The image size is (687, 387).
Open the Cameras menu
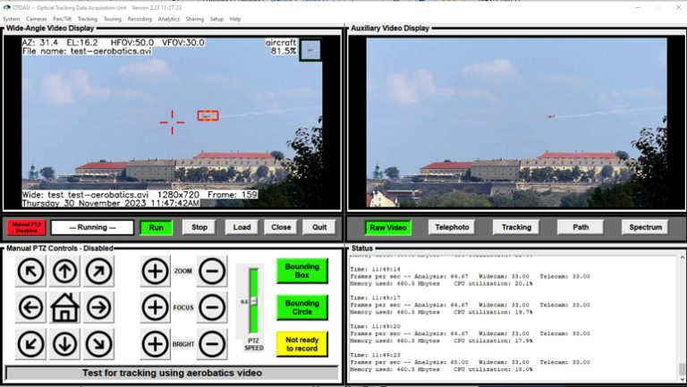(x=37, y=19)
